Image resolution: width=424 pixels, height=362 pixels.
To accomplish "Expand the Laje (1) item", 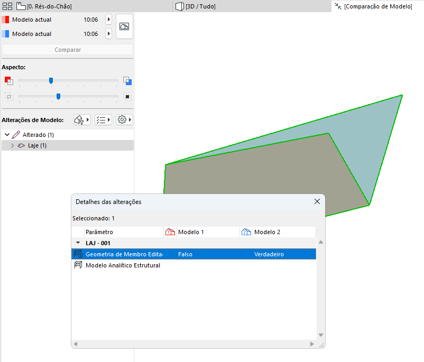I will click(x=13, y=145).
